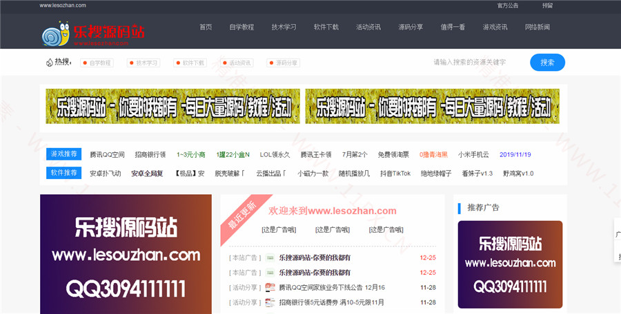This screenshot has height=314, width=621.
Task: Click 官方公告 in the top bar
Action: (508, 5)
